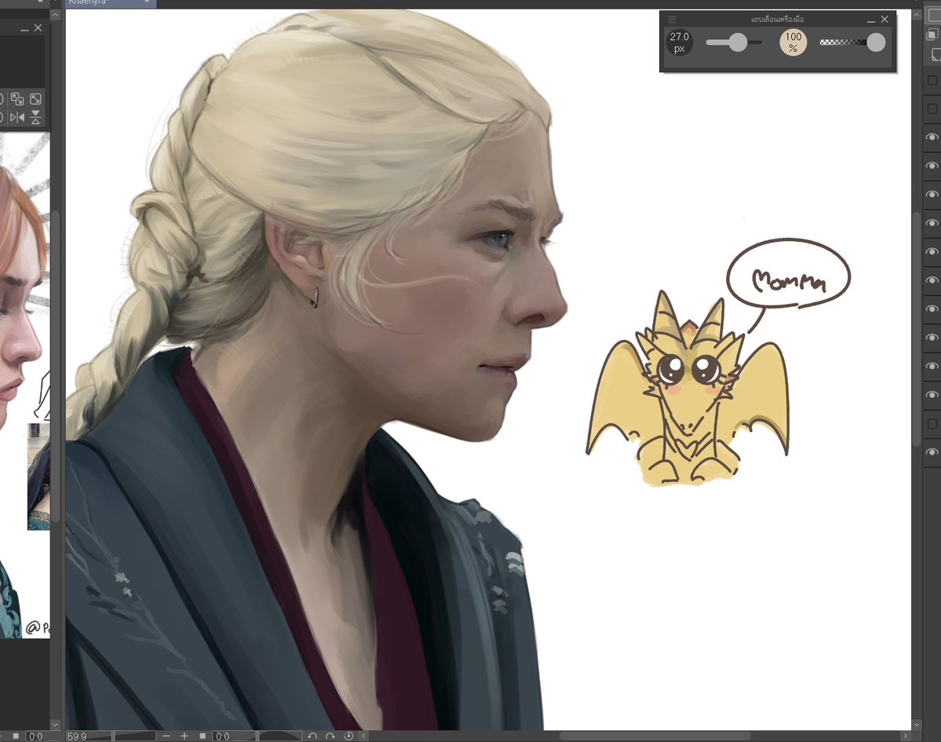Click right arrow of canvas horizontal scrollbar
This screenshot has height=742, width=941.
(906, 736)
